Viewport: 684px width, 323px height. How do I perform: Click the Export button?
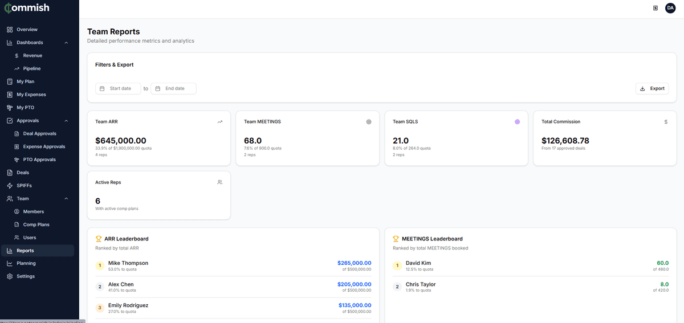(x=652, y=89)
